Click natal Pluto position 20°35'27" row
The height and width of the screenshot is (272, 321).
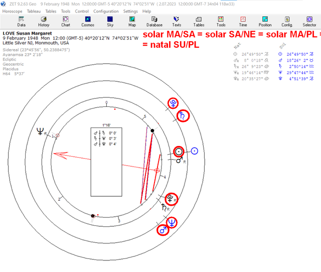click(251, 79)
